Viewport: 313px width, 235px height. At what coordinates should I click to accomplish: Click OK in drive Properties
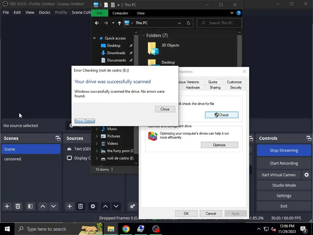coord(186,213)
